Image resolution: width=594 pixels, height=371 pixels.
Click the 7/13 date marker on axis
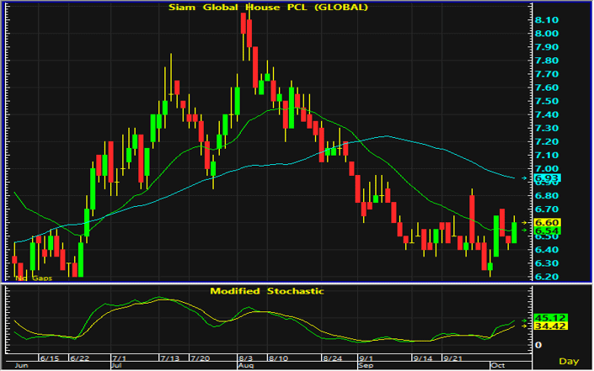pyautogui.click(x=169, y=358)
